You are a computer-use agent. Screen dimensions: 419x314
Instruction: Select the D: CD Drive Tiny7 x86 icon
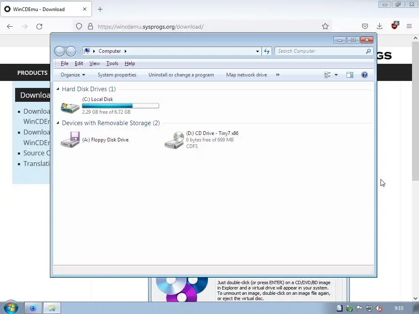point(174,140)
